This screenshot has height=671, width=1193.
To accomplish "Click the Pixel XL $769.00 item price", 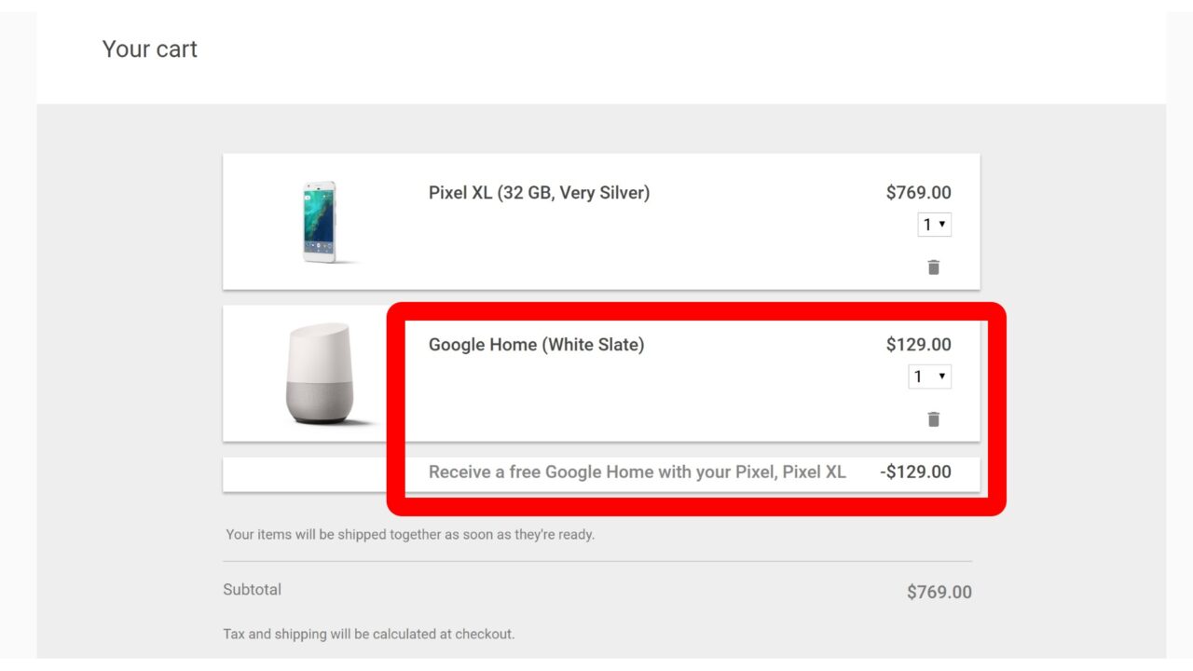I will [918, 193].
